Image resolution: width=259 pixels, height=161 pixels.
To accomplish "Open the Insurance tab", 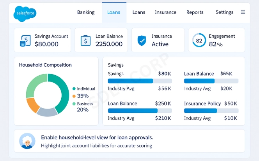I will click(165, 12).
